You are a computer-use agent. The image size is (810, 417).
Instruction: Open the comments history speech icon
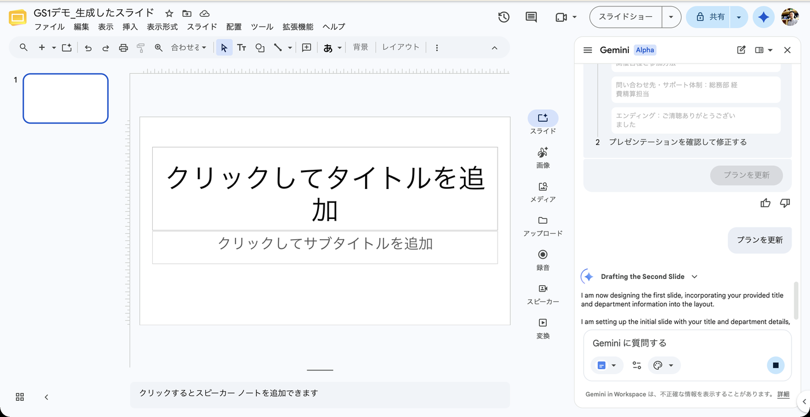click(531, 17)
